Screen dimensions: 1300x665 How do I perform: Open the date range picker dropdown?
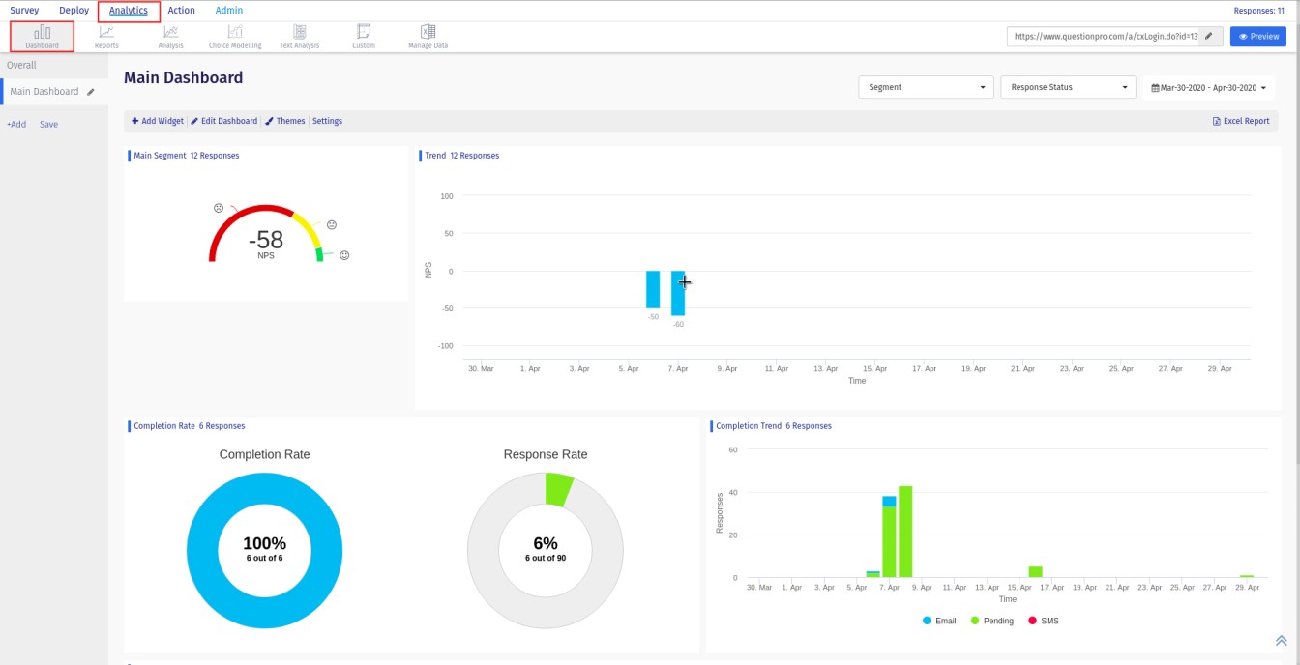[1208, 88]
